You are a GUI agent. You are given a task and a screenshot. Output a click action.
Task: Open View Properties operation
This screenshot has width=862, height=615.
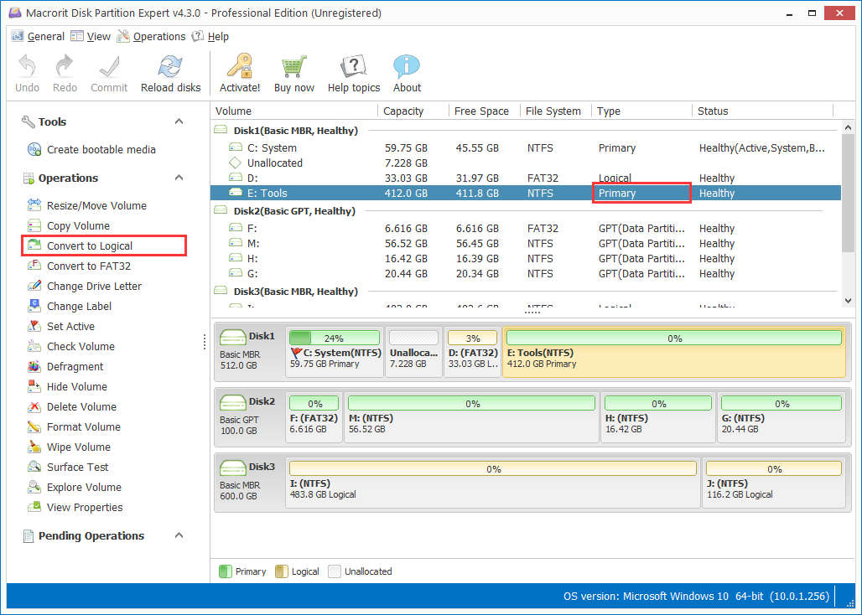[x=75, y=508]
